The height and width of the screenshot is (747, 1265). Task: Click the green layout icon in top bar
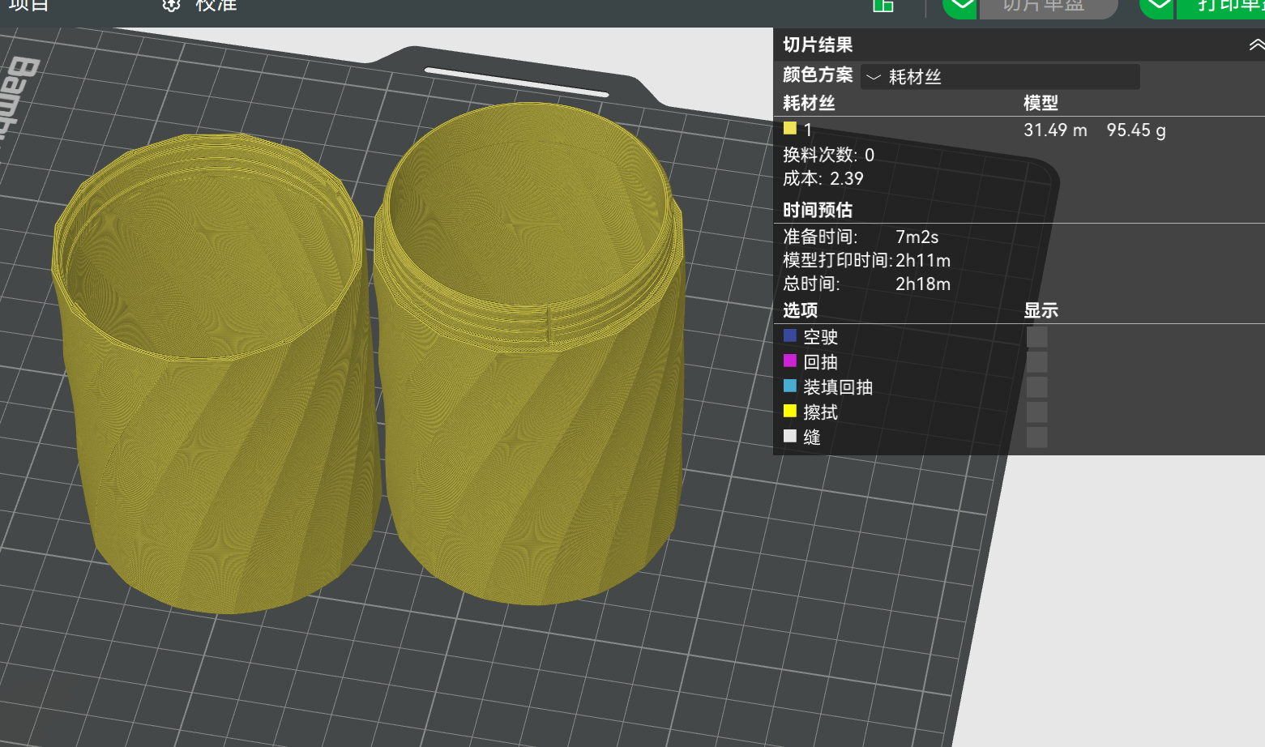tap(883, 6)
